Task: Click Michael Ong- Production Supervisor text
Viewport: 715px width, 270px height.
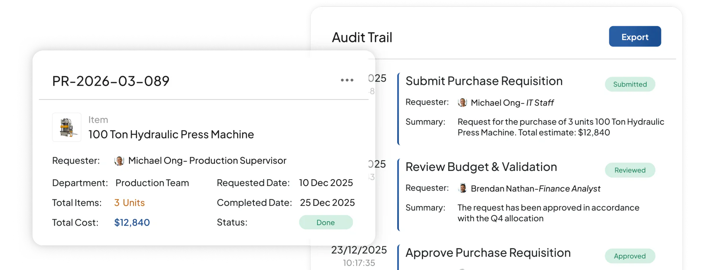Action: (x=207, y=161)
